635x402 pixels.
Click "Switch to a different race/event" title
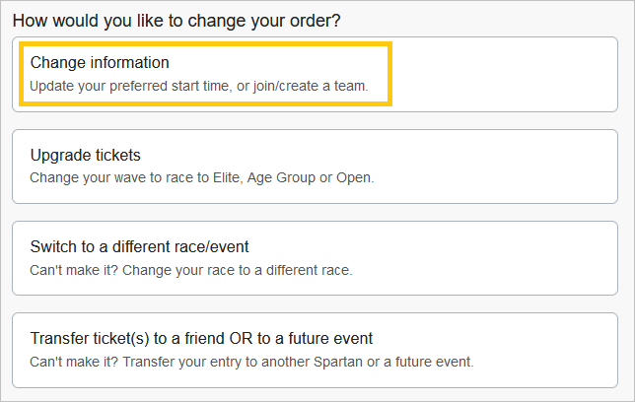147,246
